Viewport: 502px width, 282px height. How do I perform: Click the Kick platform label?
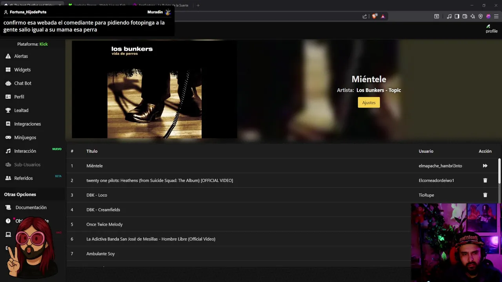coord(44,44)
